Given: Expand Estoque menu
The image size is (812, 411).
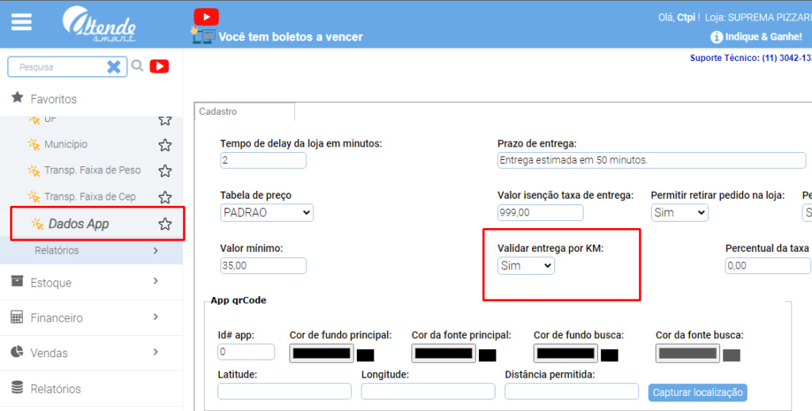Looking at the screenshot, I should click(x=90, y=282).
